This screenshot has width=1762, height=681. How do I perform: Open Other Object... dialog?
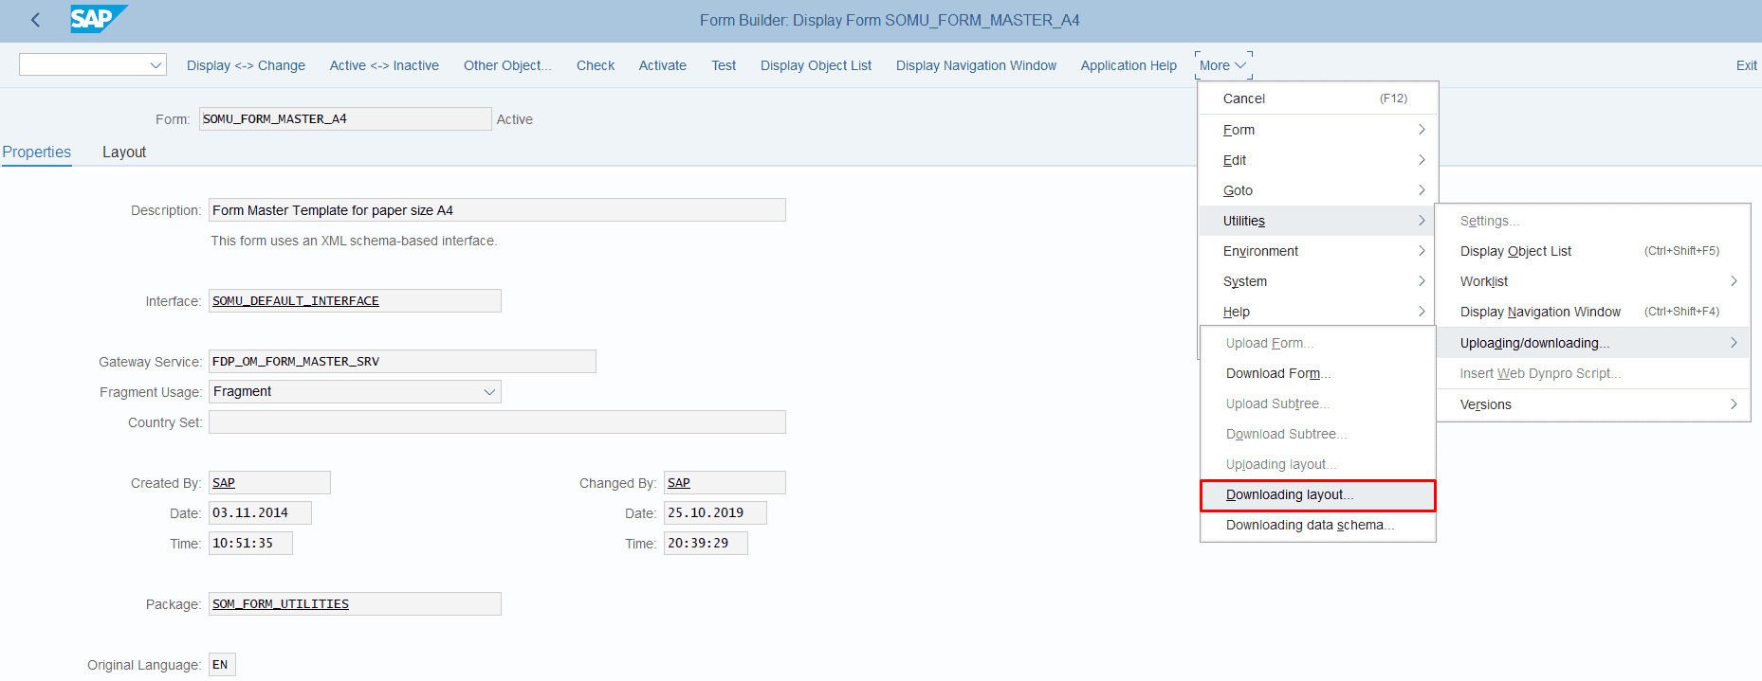[x=507, y=65]
